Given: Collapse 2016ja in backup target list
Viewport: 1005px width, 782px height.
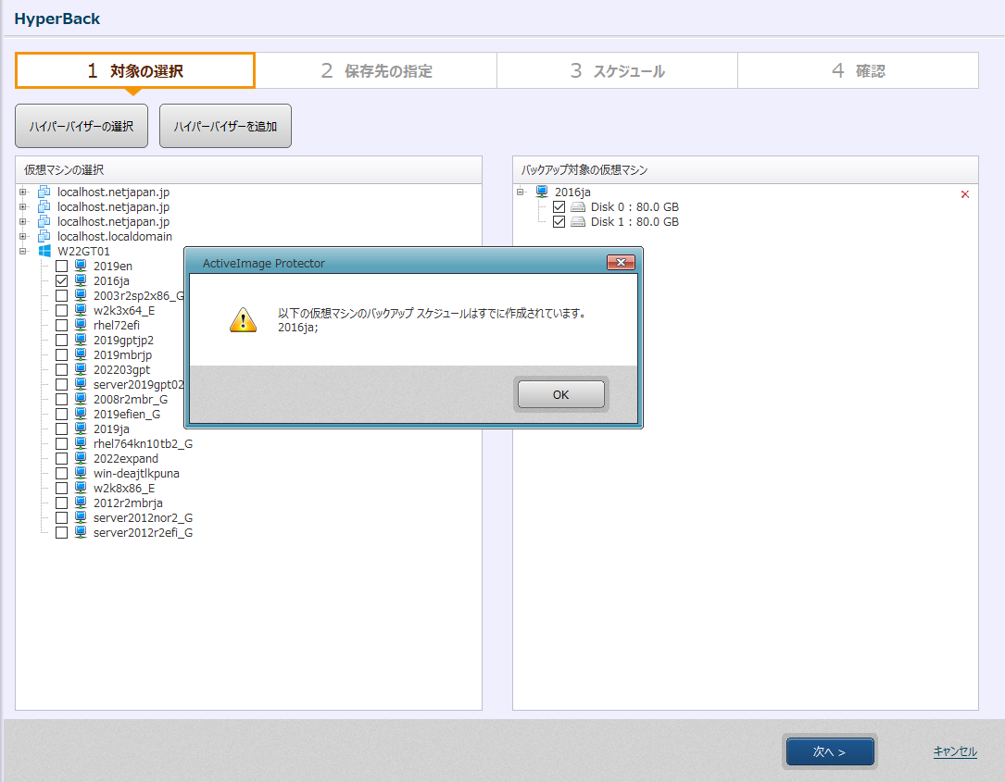Looking at the screenshot, I should [521, 192].
